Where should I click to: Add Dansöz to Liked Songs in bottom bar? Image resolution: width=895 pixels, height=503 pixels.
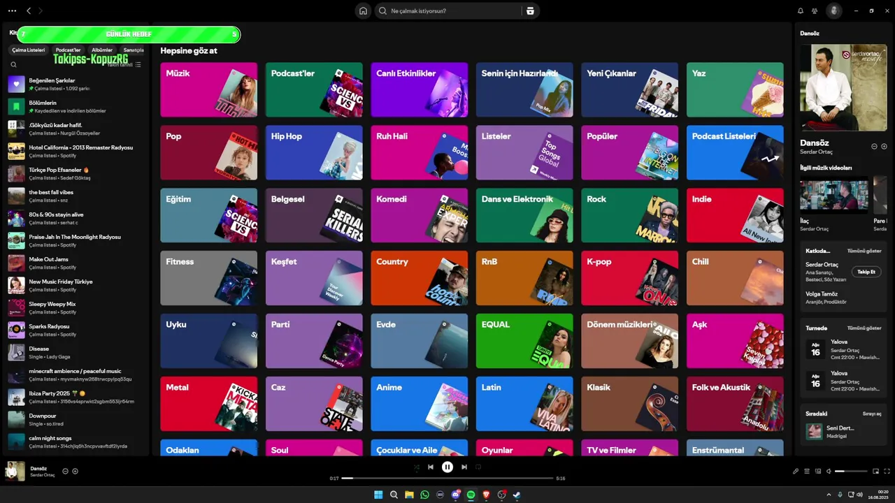click(76, 471)
